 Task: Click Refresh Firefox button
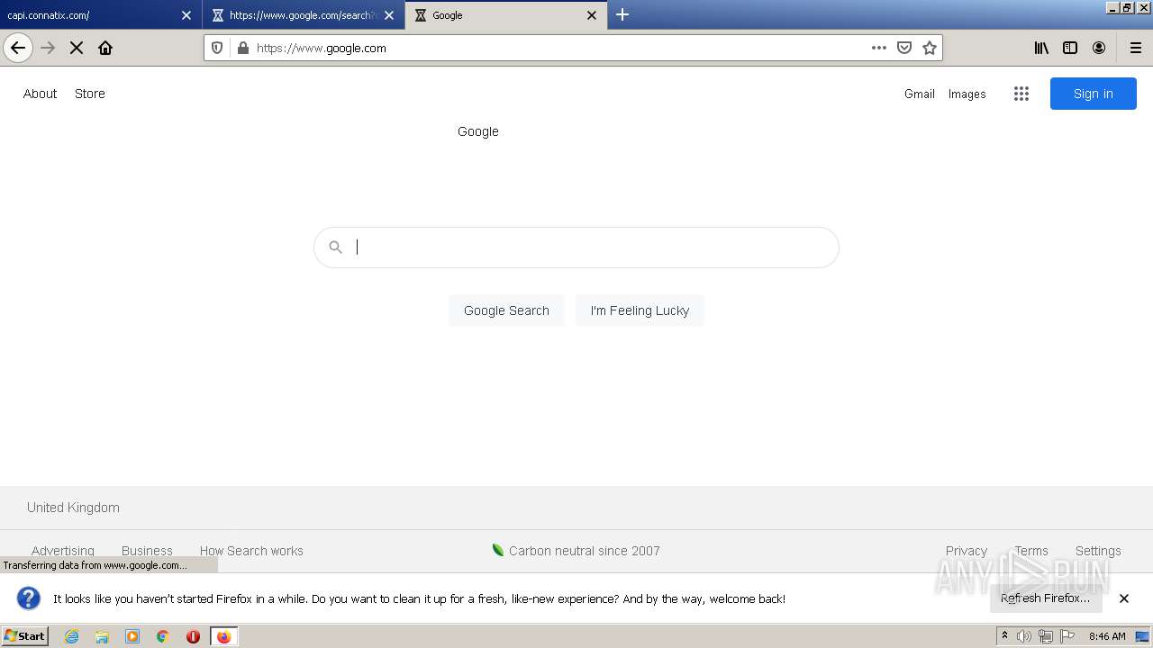(1046, 598)
